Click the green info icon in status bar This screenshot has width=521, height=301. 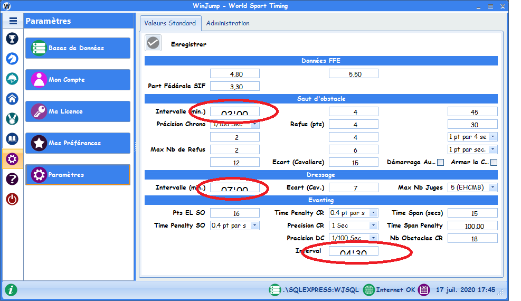click(11, 290)
